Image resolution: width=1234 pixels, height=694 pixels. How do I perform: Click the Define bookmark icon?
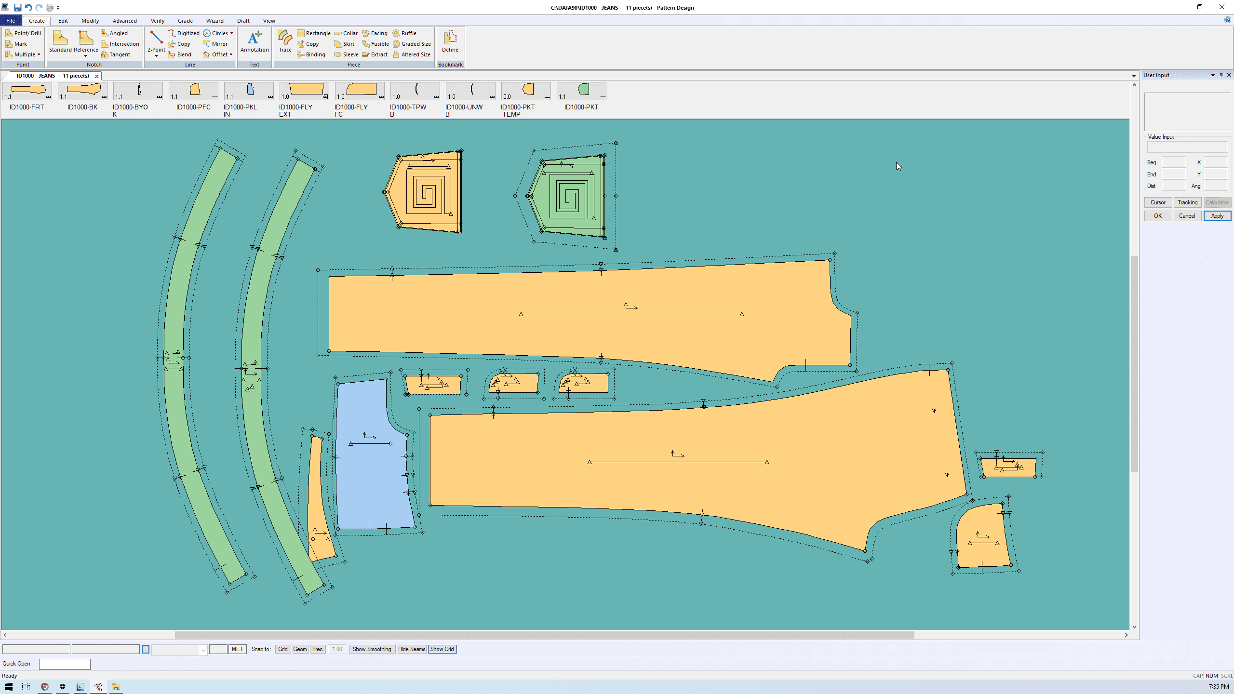(x=450, y=41)
